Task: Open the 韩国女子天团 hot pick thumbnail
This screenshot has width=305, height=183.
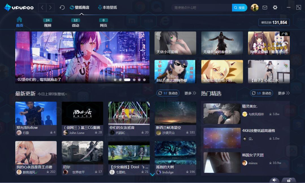Action: 222,163
